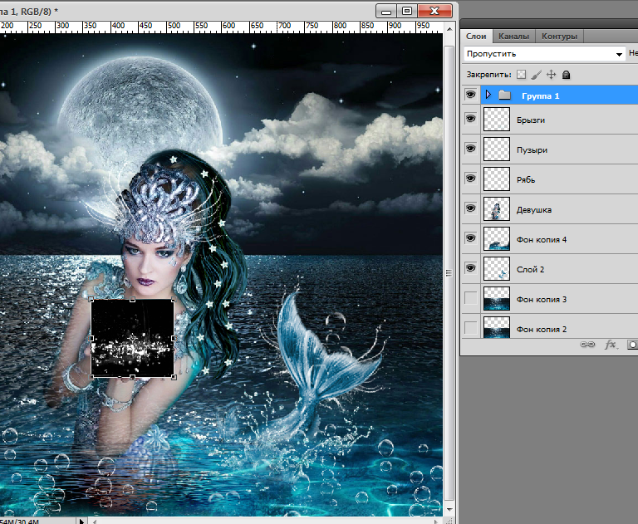This screenshot has height=524, width=638.
Task: Click the lock position move icon
Action: coord(551,75)
